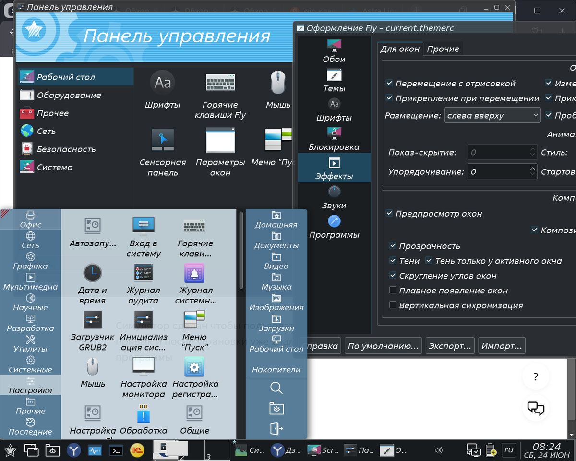Open Домашняя folder from start menu
The width and height of the screenshot is (576, 461).
[x=276, y=219]
